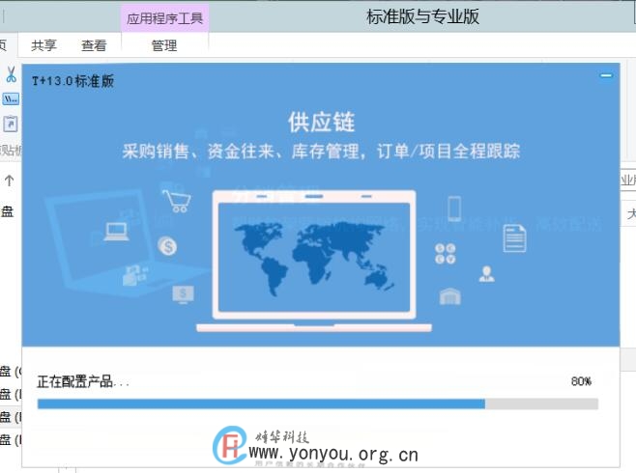Click the four-circle grid icon in banner
This screenshot has width=636, height=473.
pyautogui.click(x=445, y=254)
